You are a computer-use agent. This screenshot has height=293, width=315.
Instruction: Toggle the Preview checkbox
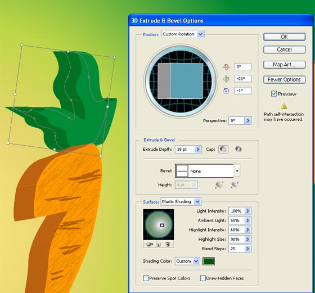273,94
